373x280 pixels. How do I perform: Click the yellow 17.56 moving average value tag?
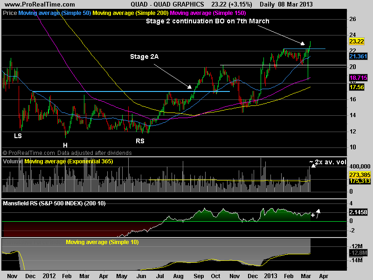[x=356, y=87]
